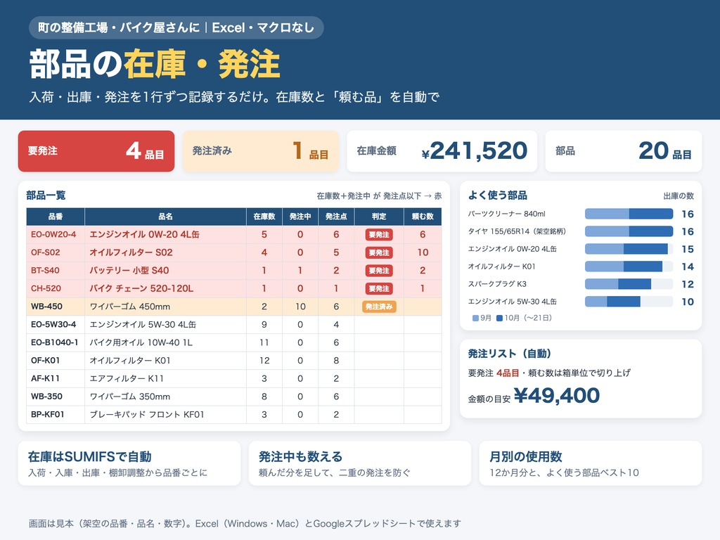Image resolution: width=720 pixels, height=540 pixels.
Task: Click エンジンオイル 5W-30 4L缶 in parts table
Action: pos(143,324)
